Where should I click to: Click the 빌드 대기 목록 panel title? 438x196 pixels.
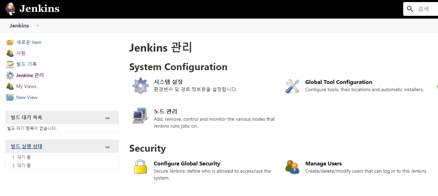[x=27, y=118]
